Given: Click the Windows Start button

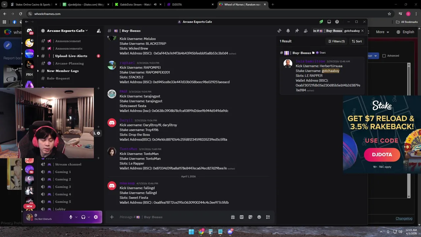Looking at the screenshot, I should (191, 232).
